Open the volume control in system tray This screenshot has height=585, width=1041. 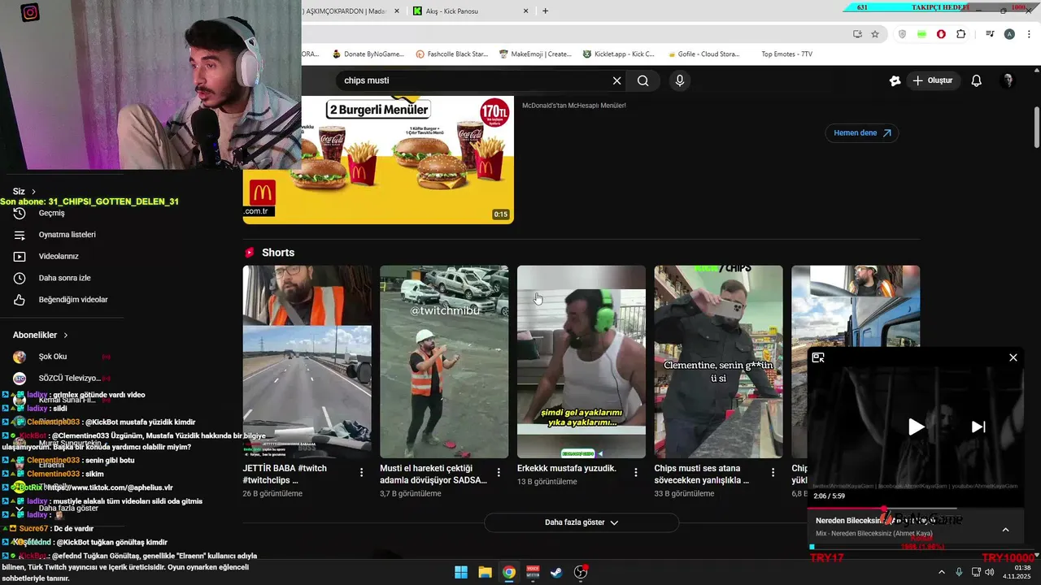989,572
